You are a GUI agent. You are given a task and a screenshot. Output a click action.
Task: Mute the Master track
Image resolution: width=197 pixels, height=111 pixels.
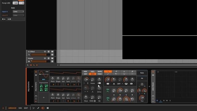[52, 58]
